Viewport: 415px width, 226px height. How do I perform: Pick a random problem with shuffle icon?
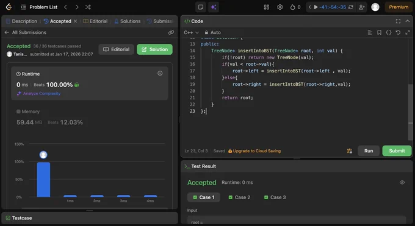pos(88,7)
